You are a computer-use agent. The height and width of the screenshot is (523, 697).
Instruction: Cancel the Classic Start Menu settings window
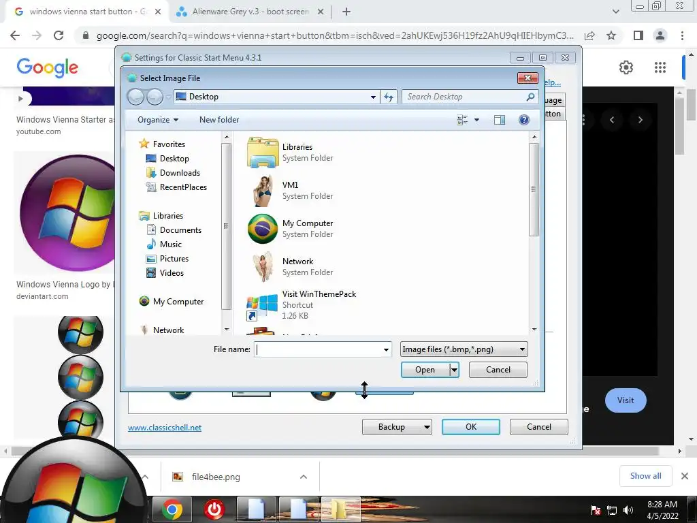(x=539, y=427)
